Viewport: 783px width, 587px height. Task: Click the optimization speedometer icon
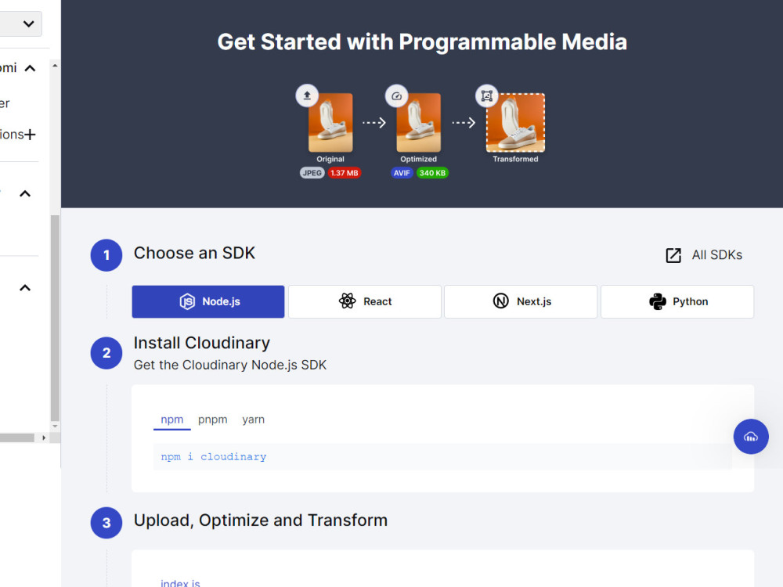pyautogui.click(x=396, y=95)
